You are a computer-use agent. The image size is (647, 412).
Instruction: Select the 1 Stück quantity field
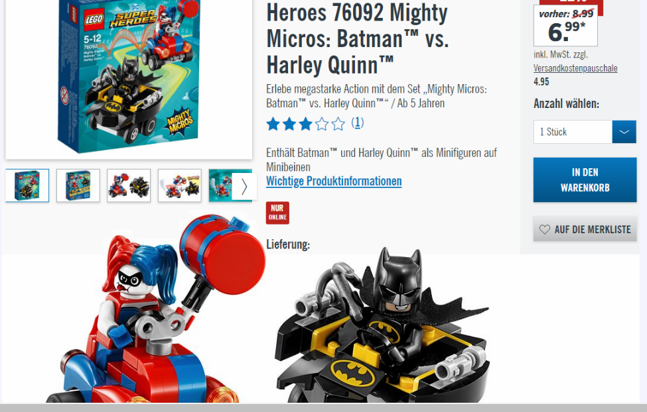[x=573, y=132]
